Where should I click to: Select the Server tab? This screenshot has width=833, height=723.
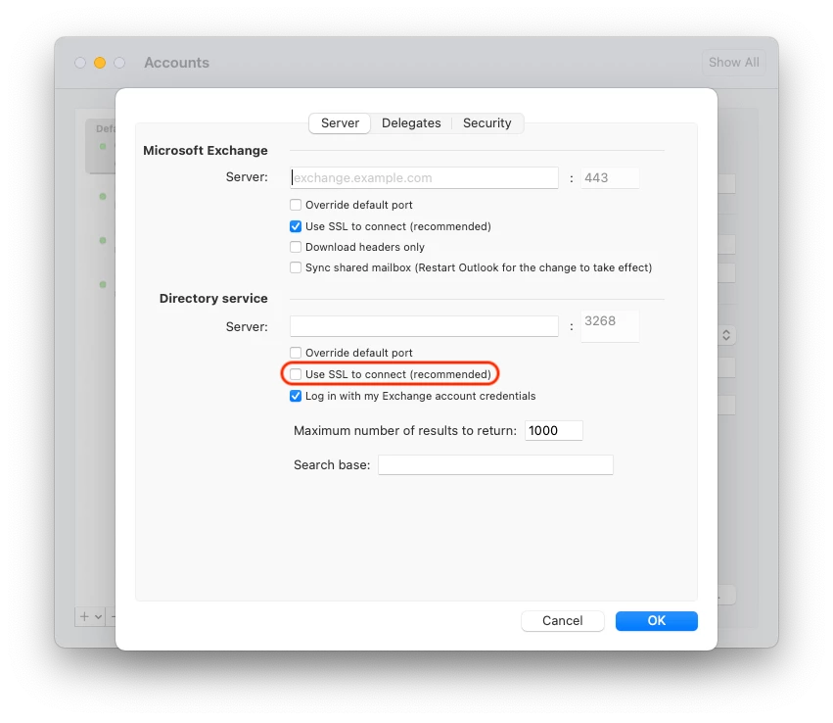point(340,123)
